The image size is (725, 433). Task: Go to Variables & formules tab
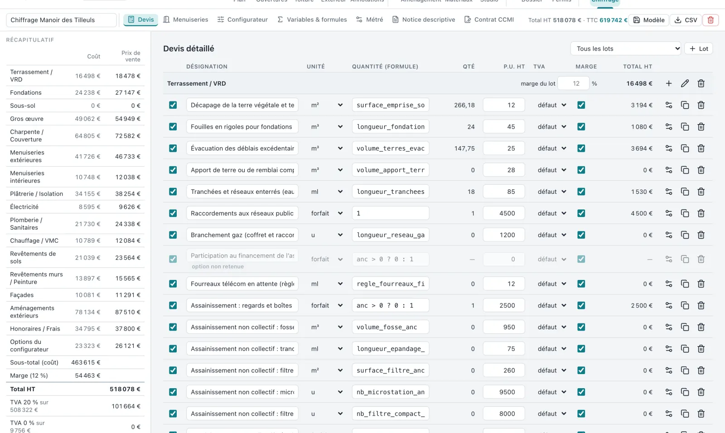click(312, 20)
